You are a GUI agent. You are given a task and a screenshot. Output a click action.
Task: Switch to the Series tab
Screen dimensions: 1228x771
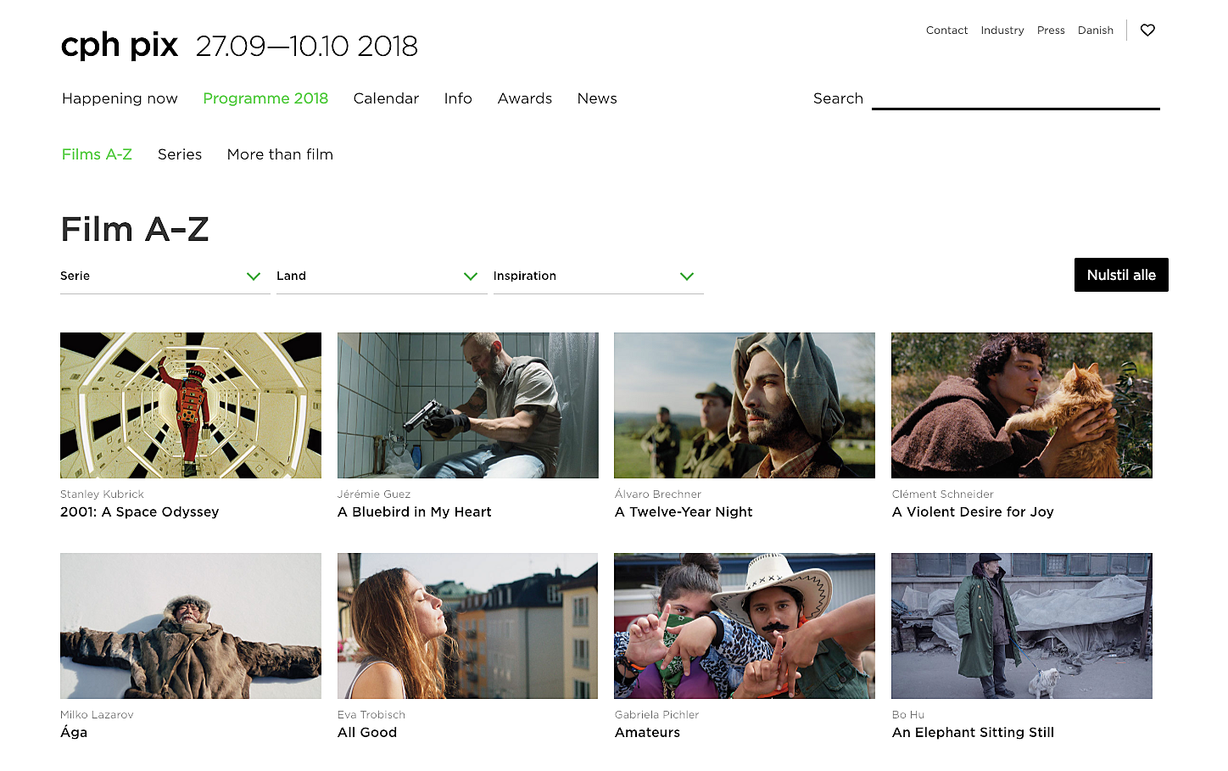click(x=180, y=154)
